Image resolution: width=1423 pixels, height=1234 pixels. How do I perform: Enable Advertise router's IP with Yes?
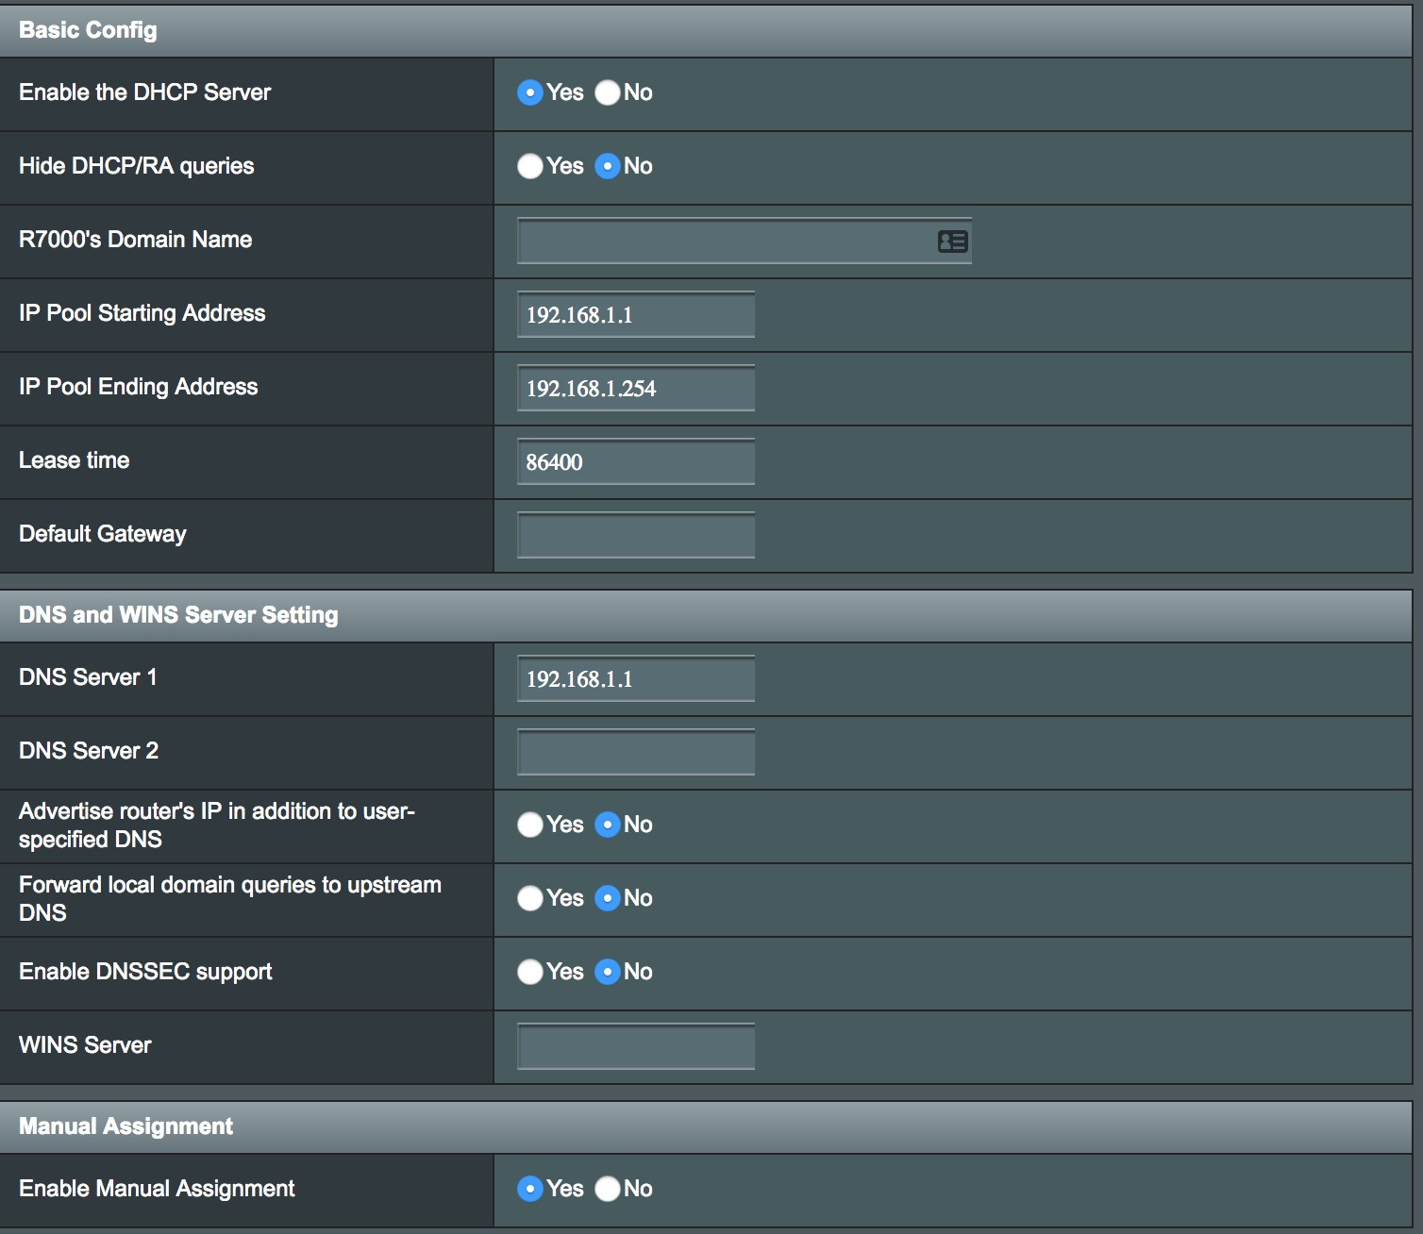coord(530,825)
